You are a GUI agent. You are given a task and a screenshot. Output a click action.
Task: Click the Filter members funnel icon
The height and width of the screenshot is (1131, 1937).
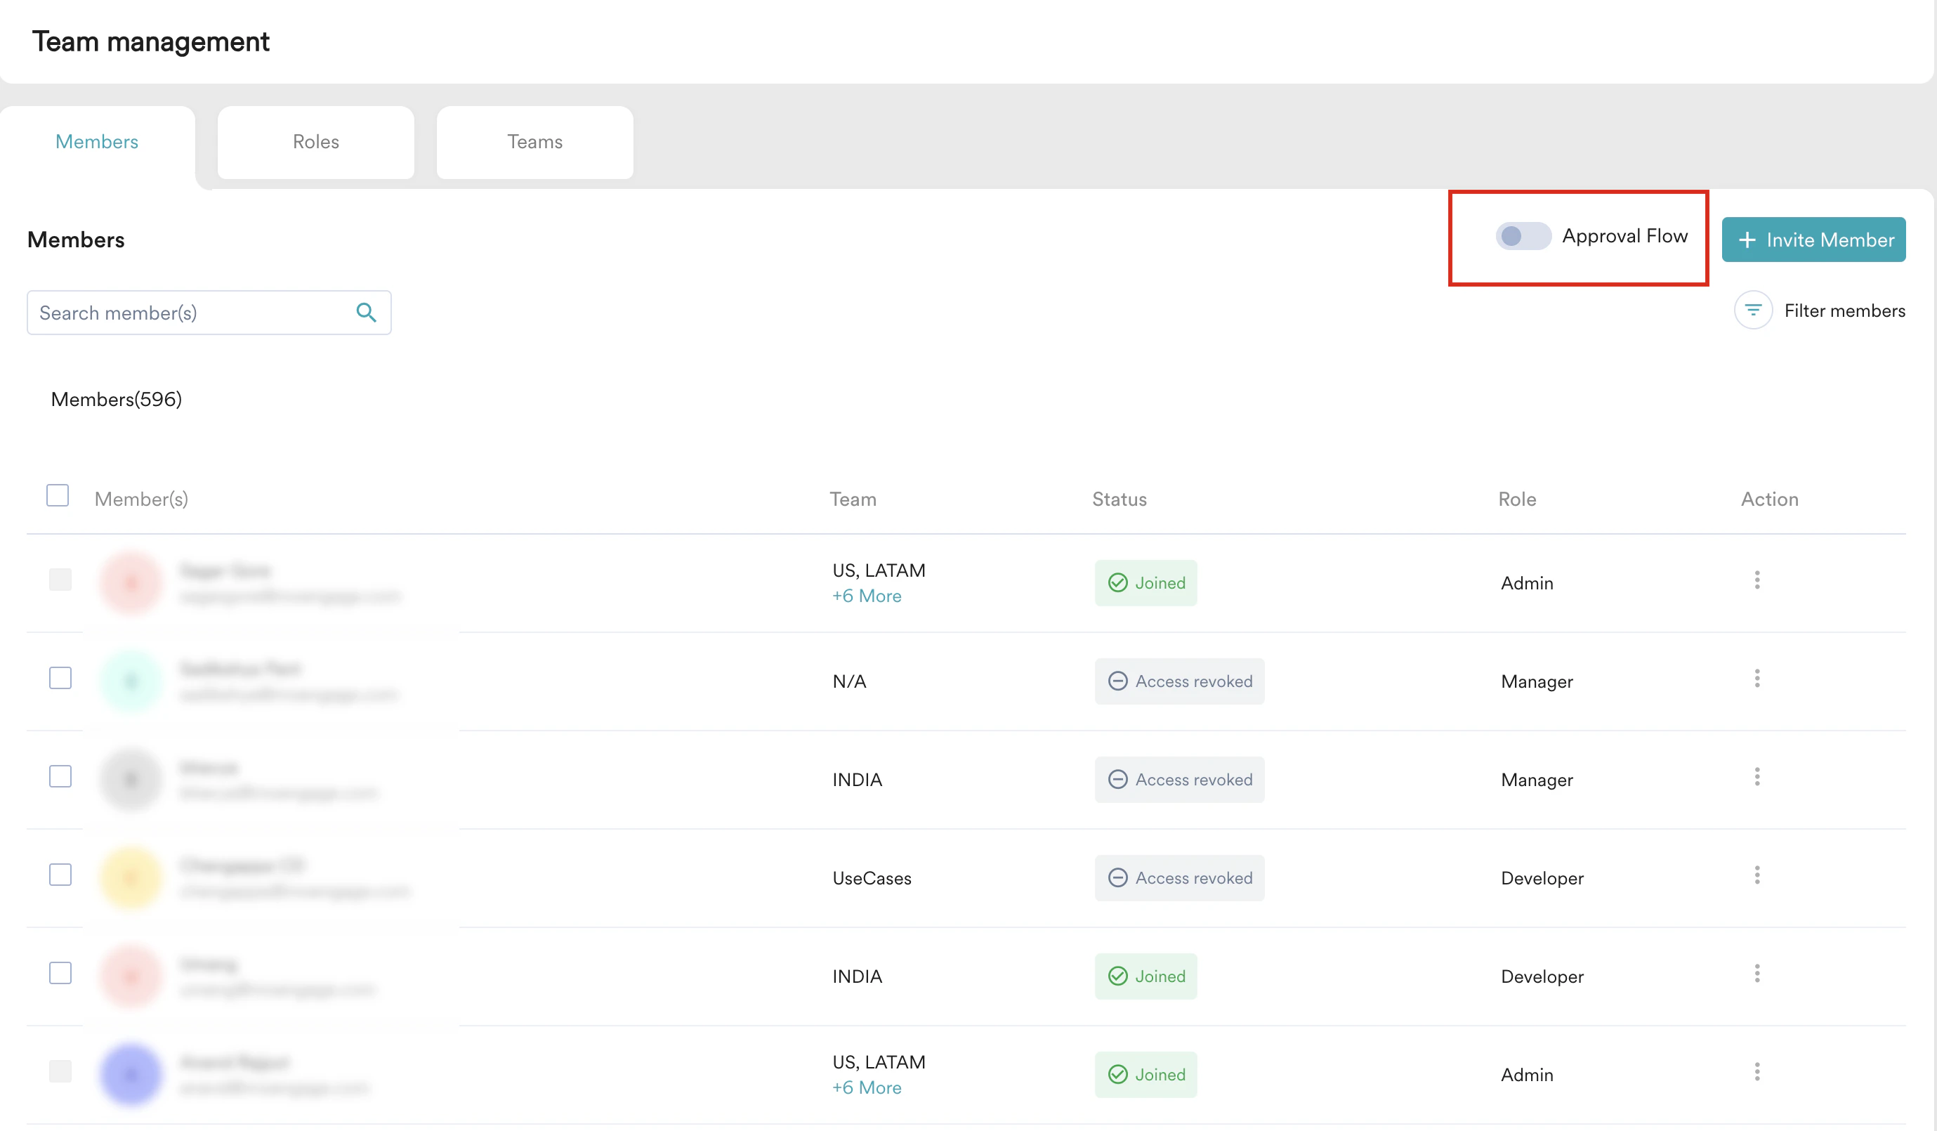point(1753,310)
